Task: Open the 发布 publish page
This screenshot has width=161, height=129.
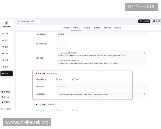Action: tap(5, 67)
